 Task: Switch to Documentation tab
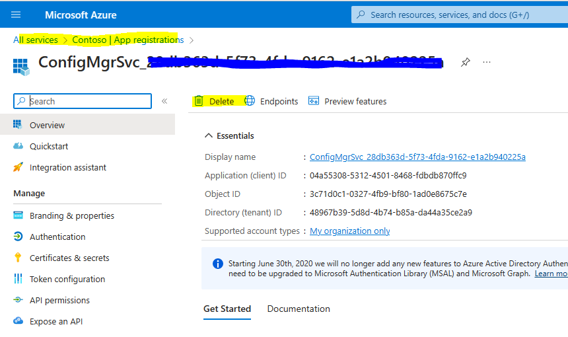299,309
